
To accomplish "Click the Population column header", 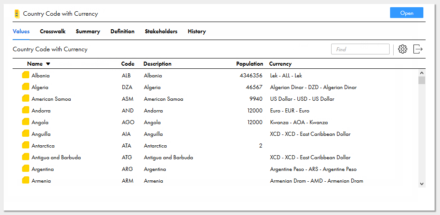I will pyautogui.click(x=250, y=64).
